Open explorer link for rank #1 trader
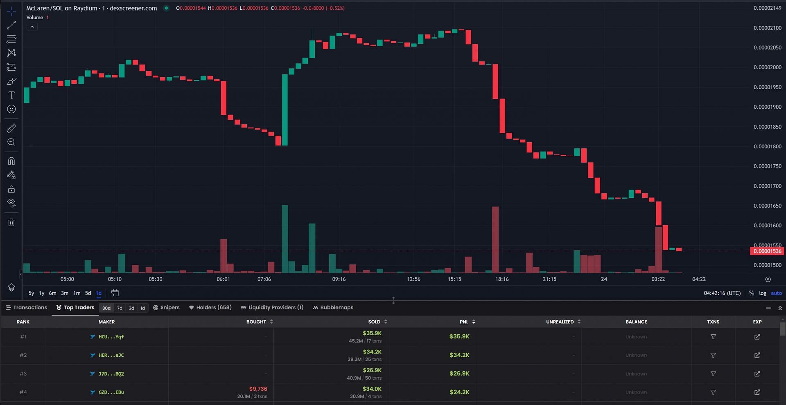786x405 pixels. pos(757,337)
